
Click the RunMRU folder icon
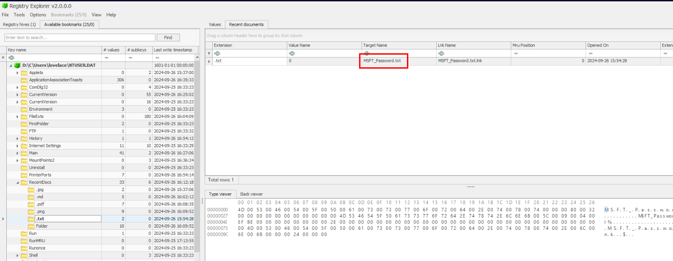pos(24,241)
